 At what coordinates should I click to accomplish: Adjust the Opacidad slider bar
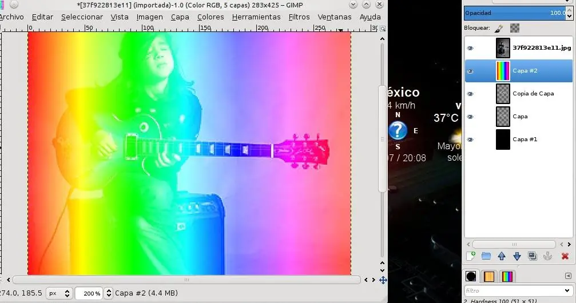point(515,13)
